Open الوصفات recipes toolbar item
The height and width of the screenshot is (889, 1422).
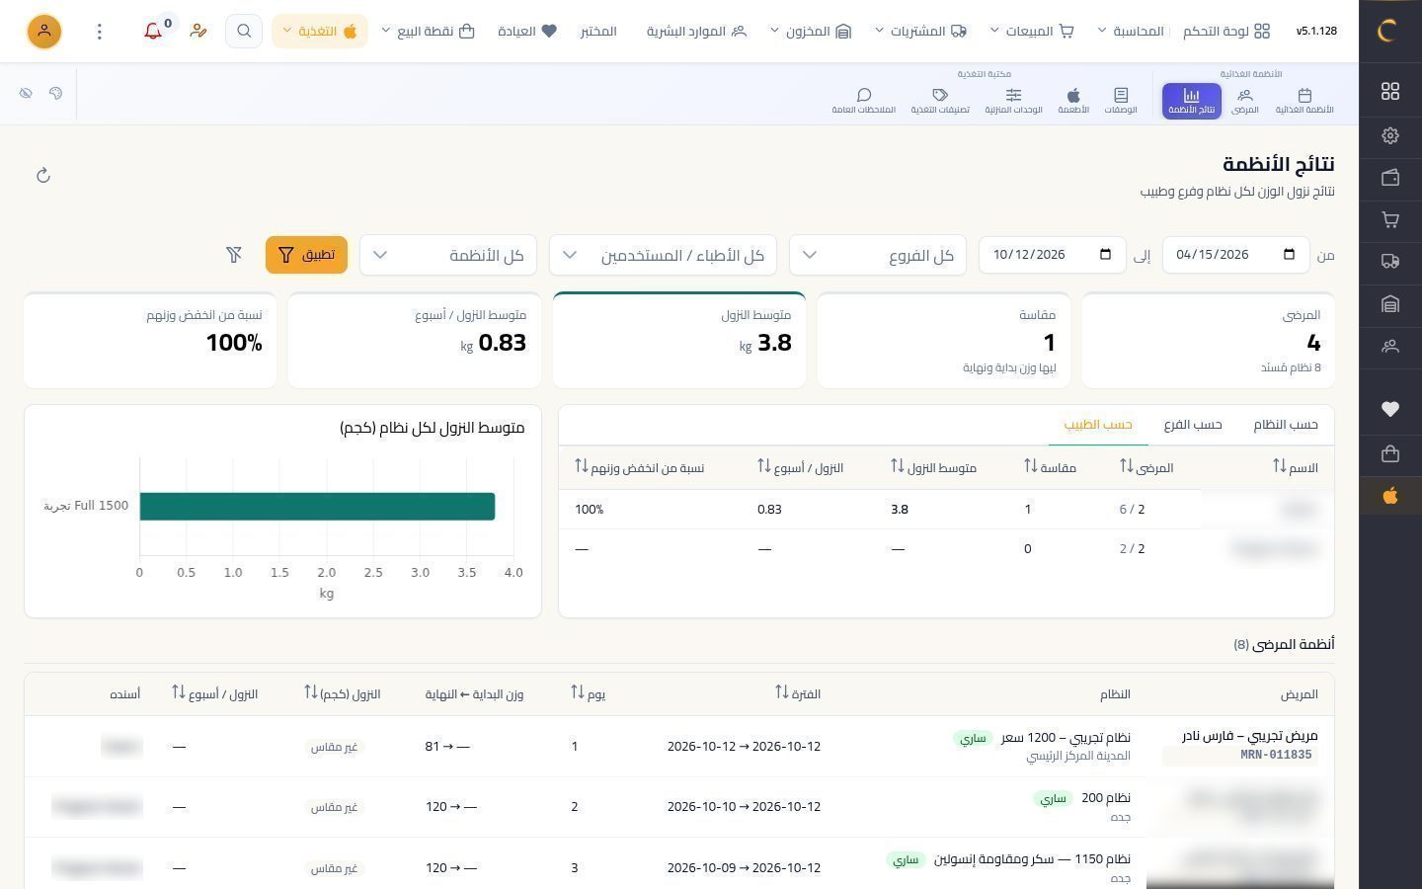(1121, 101)
